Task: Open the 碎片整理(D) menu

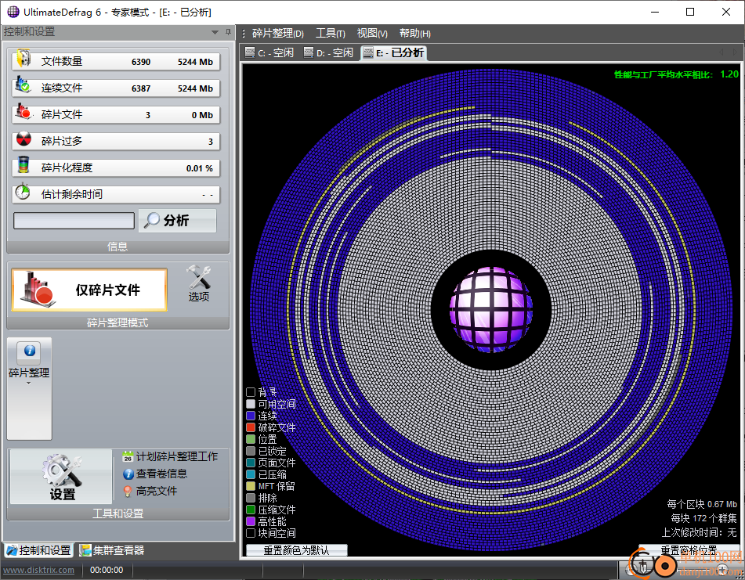Action: [277, 33]
